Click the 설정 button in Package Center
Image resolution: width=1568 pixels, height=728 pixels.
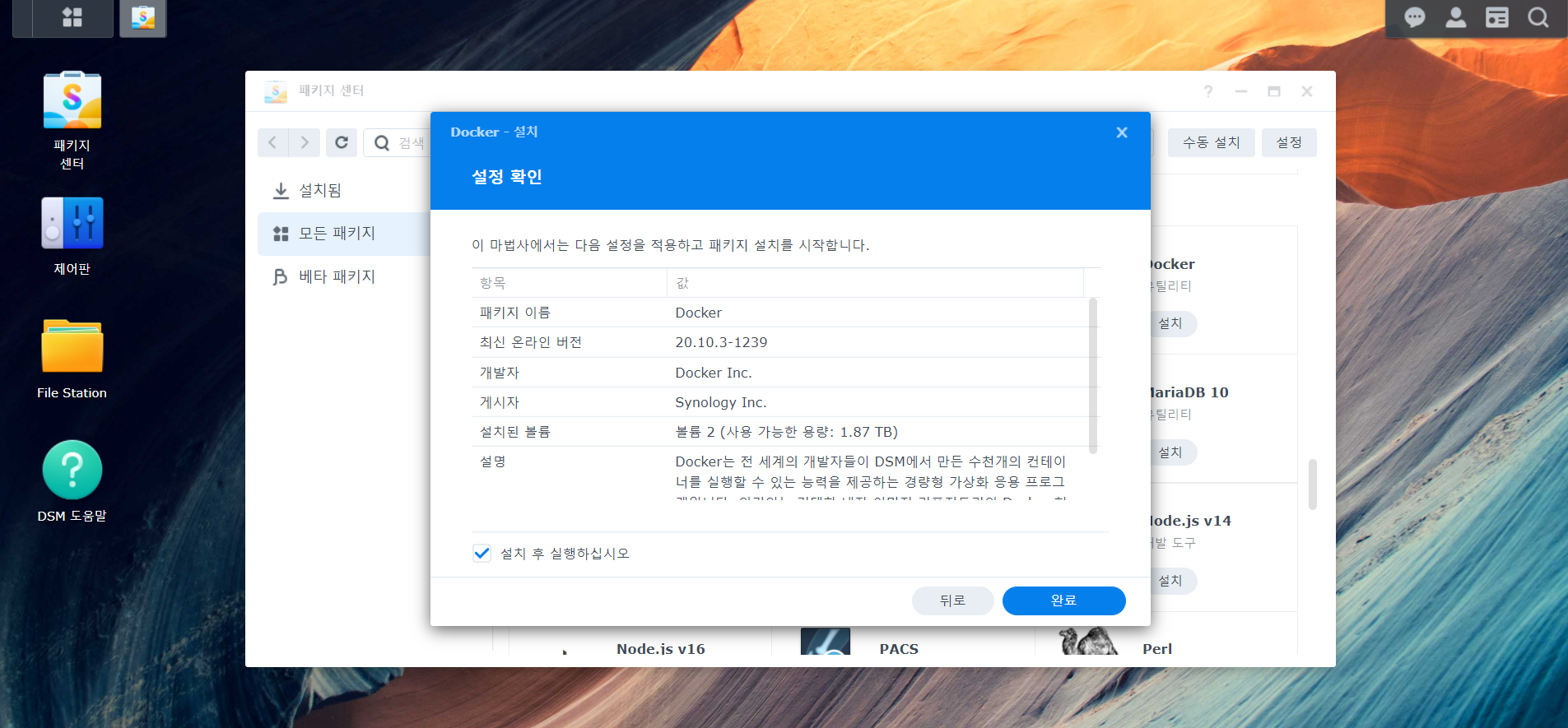[x=1289, y=142]
